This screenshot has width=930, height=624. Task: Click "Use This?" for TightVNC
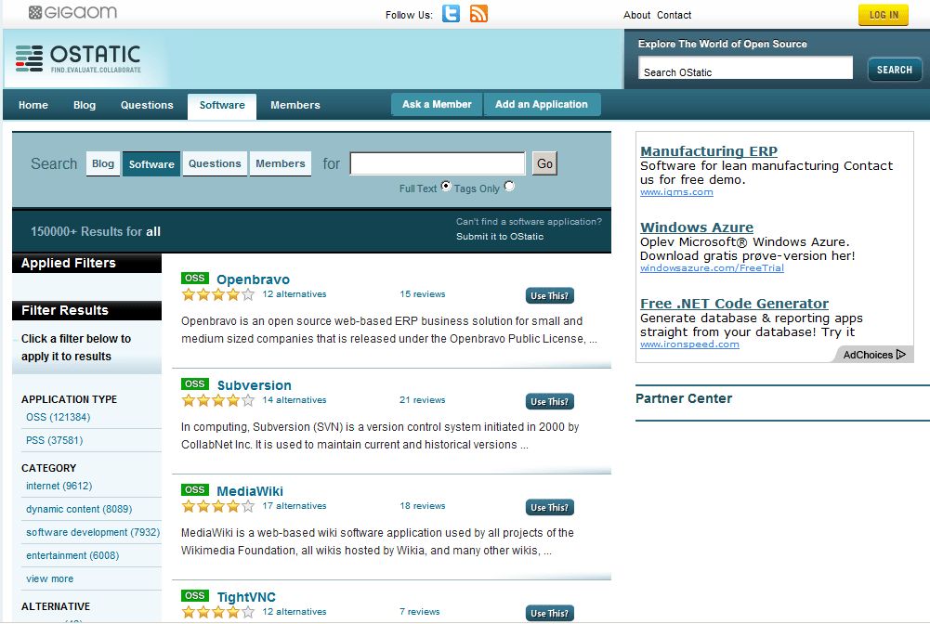coord(549,613)
